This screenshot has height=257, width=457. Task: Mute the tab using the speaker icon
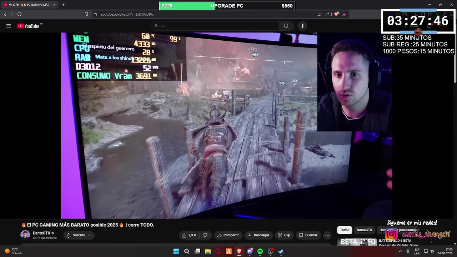(10, 5)
